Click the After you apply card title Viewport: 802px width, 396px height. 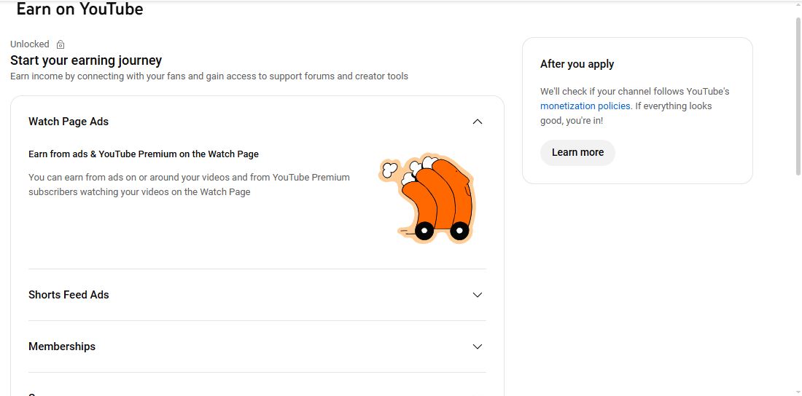pos(577,64)
